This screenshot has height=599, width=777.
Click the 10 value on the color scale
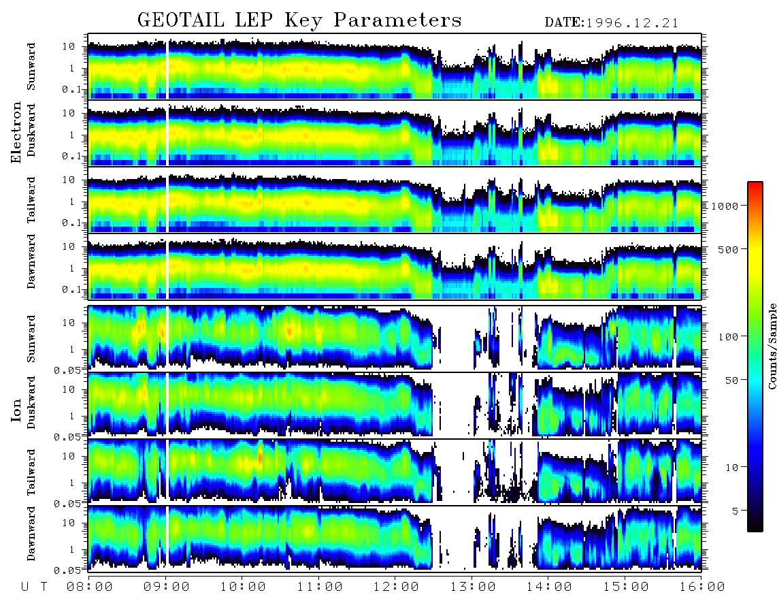click(x=731, y=468)
